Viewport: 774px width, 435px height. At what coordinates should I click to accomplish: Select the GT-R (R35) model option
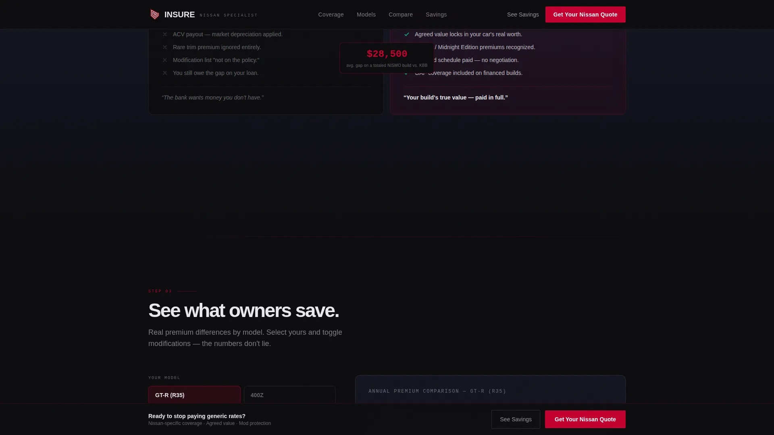point(194,395)
